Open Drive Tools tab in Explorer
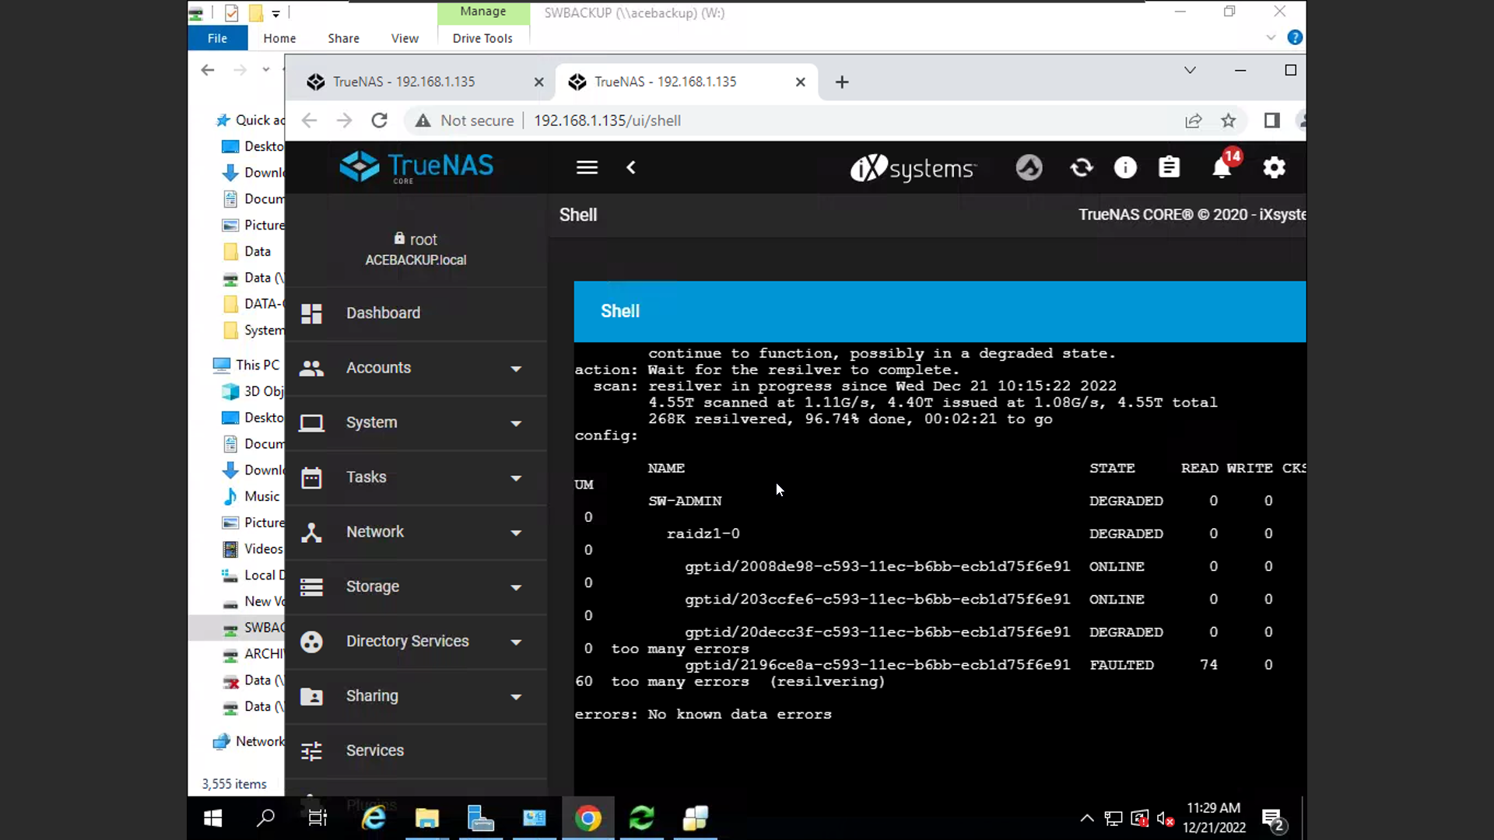This screenshot has width=1494, height=840. point(482,38)
